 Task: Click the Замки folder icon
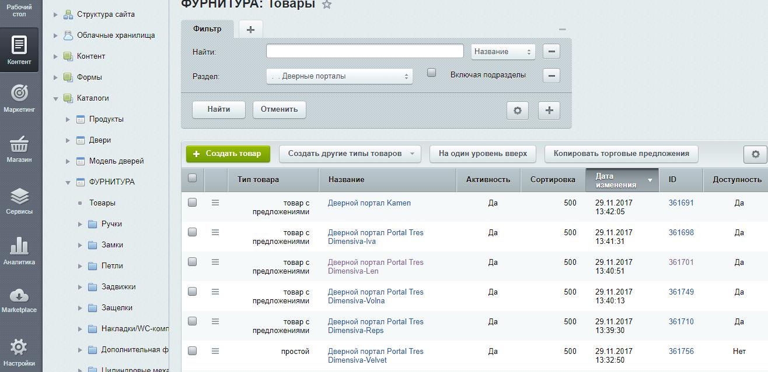(92, 245)
